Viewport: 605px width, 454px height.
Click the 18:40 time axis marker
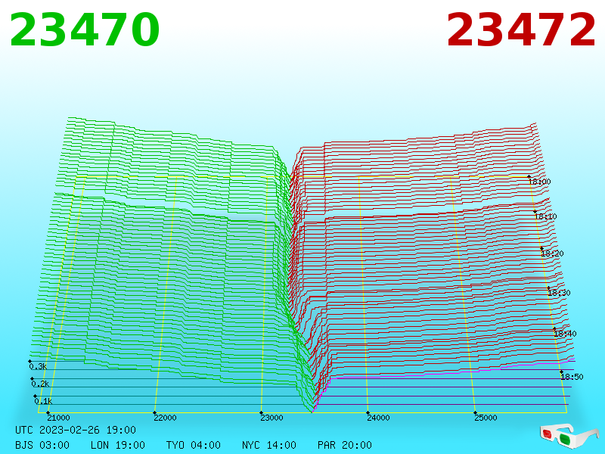coord(565,334)
